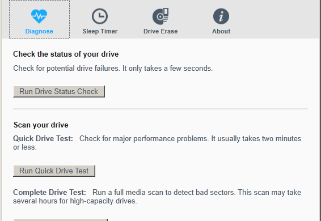Click the partially visible button below Complete Drive Test
The width and height of the screenshot is (321, 221).
[x=60, y=220]
